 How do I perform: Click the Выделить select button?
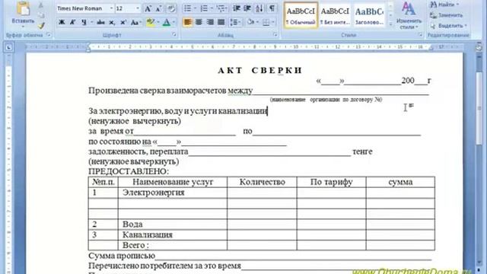pyautogui.click(x=448, y=26)
